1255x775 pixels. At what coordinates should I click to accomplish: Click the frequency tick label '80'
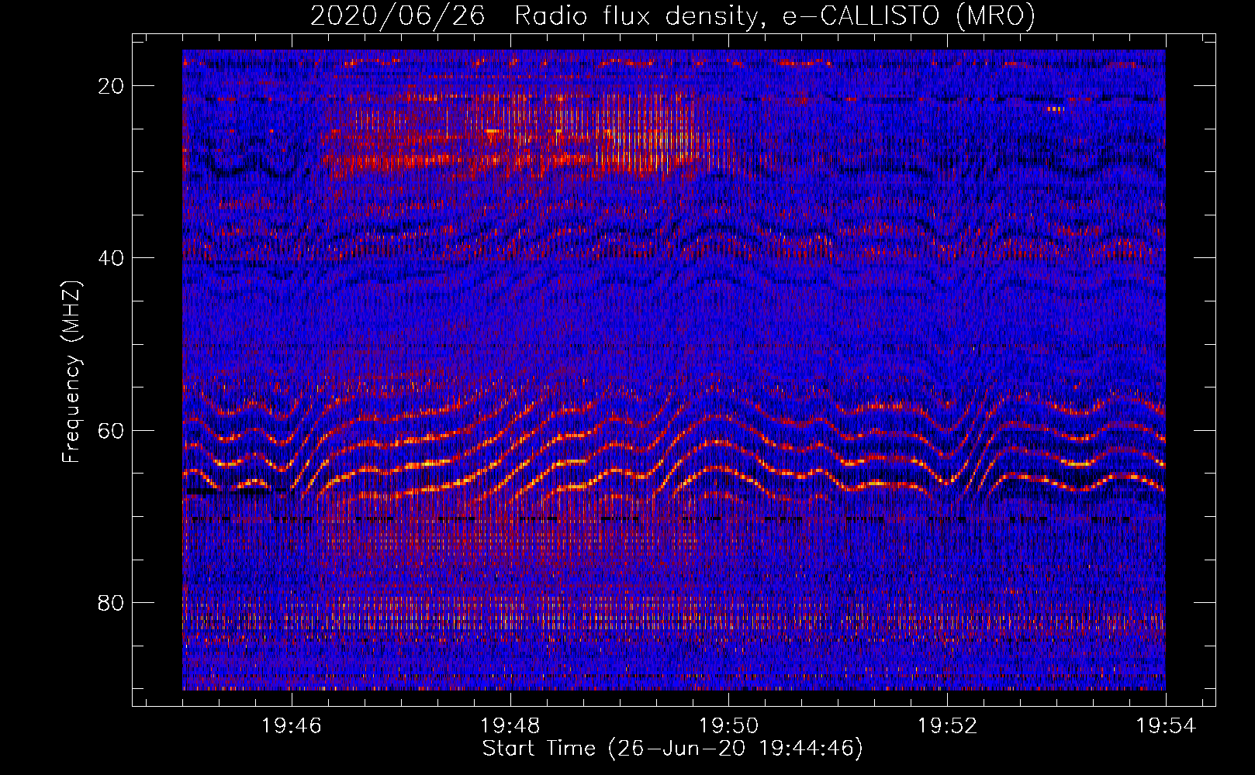pyautogui.click(x=112, y=603)
